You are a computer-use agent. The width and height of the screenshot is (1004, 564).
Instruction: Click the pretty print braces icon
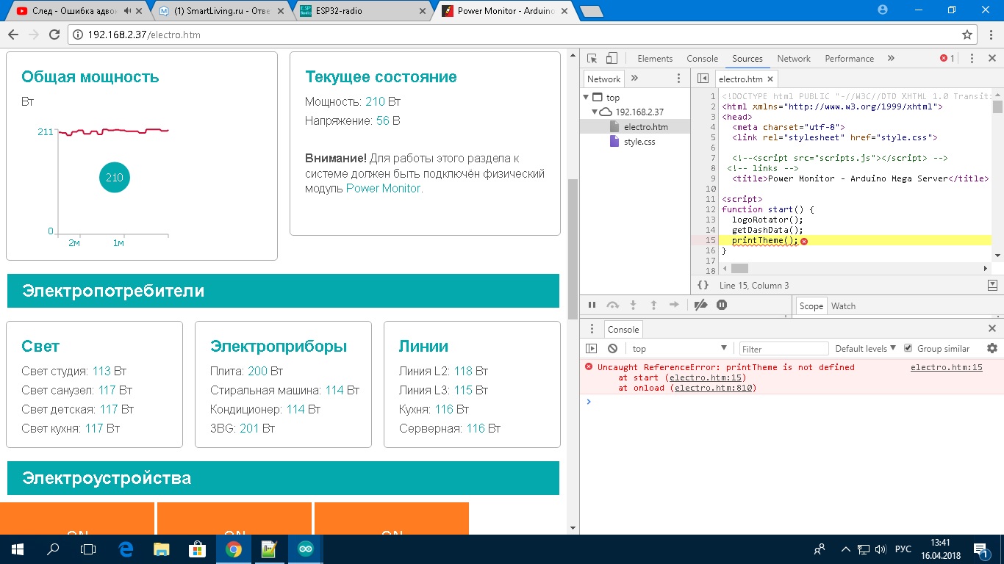(x=703, y=285)
